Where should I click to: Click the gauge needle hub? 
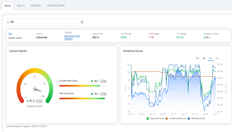[x=35, y=89]
